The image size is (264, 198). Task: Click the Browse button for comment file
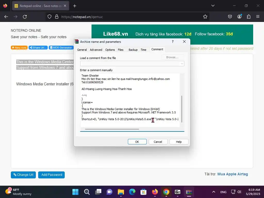coord(172,57)
